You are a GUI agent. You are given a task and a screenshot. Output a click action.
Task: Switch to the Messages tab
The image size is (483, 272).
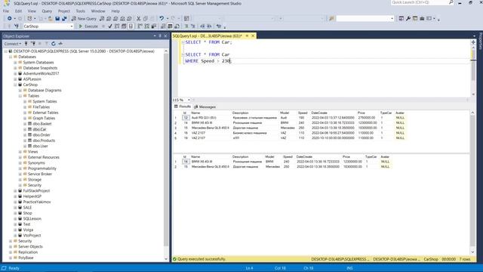tap(205, 107)
